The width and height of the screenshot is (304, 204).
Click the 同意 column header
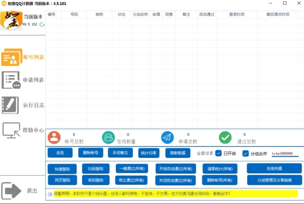click(169, 14)
